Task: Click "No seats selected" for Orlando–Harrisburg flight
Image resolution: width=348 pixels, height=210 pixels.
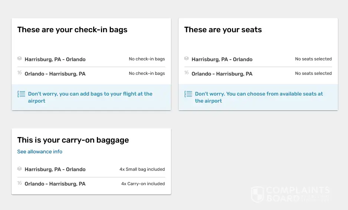Action: pyautogui.click(x=313, y=73)
